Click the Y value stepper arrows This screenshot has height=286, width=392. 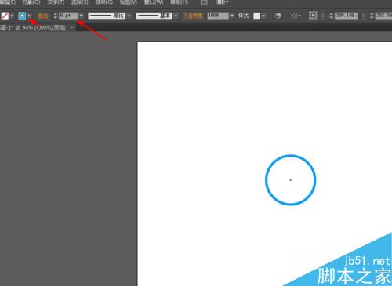372,16
